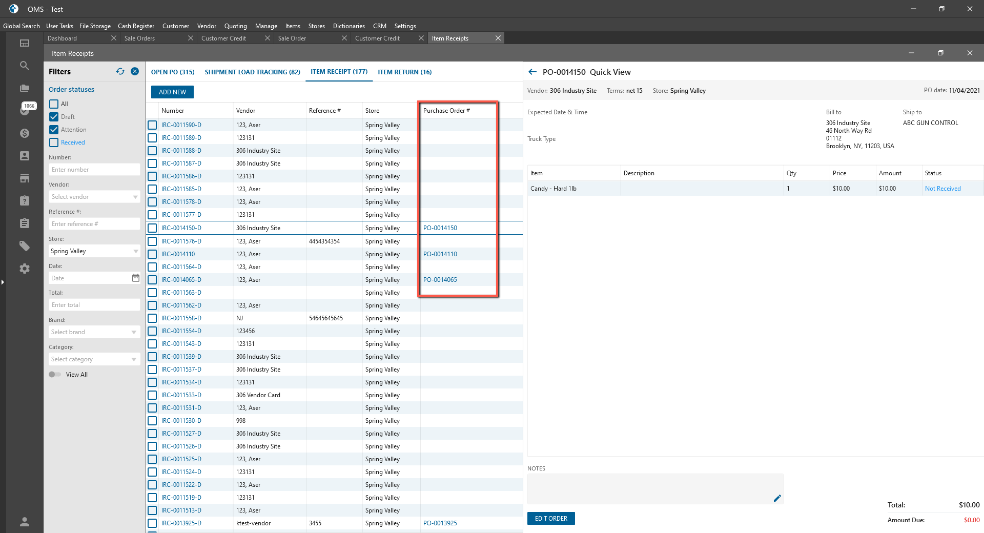984x533 pixels.
Task: Refresh the filters with the reload icon
Action: coord(120,72)
